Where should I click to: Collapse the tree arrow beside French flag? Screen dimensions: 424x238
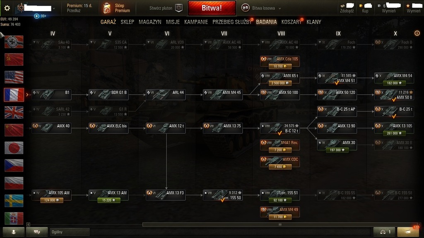click(27, 95)
